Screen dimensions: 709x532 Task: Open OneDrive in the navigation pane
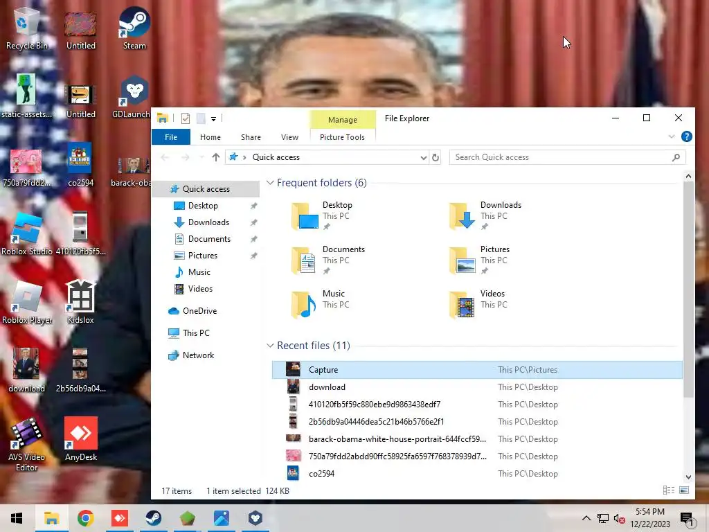199,311
